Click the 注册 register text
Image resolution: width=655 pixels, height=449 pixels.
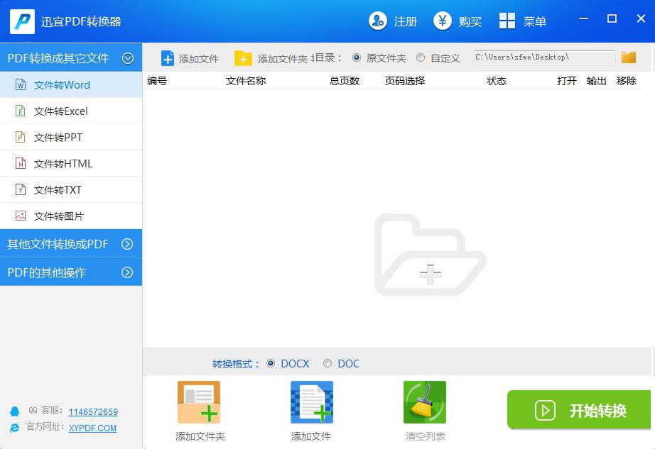[405, 21]
